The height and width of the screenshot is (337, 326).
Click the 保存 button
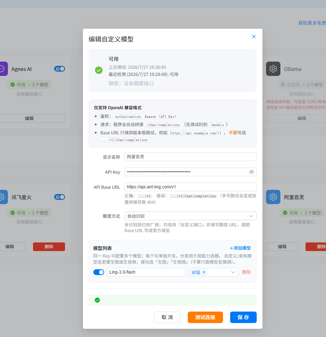243,317
